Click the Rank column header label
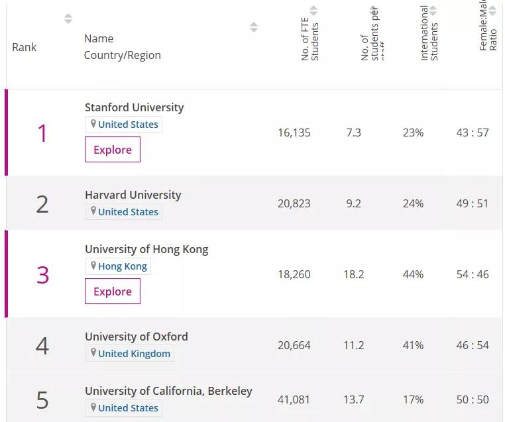The image size is (505, 422). coord(25,47)
